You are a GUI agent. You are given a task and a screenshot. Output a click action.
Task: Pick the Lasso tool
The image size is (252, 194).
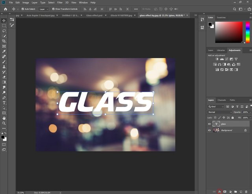click(x=4, y=31)
